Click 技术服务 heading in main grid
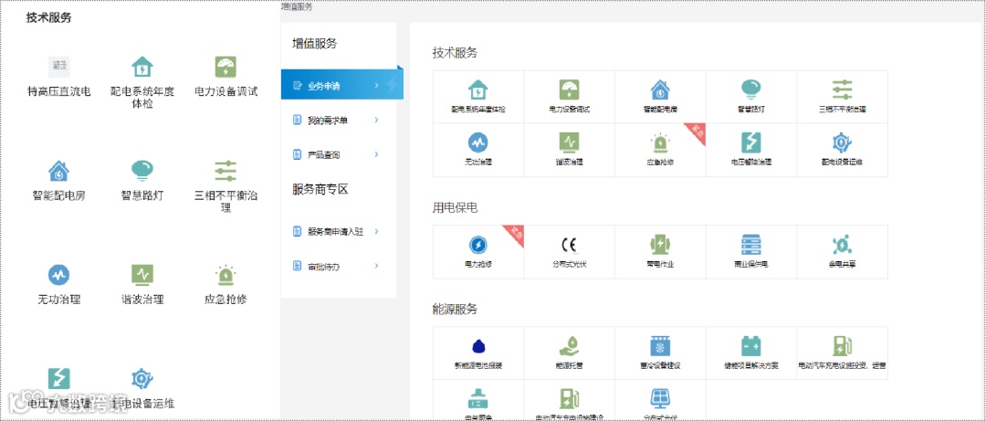The width and height of the screenshot is (986, 421). [x=455, y=53]
